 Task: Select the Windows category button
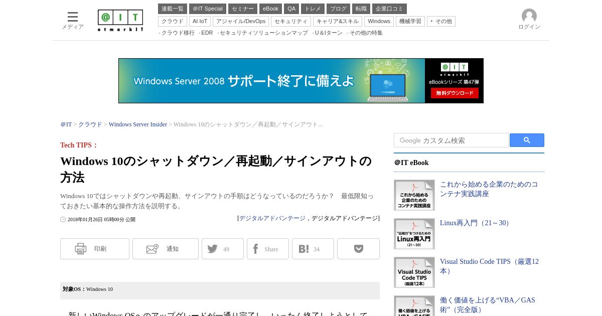(379, 21)
